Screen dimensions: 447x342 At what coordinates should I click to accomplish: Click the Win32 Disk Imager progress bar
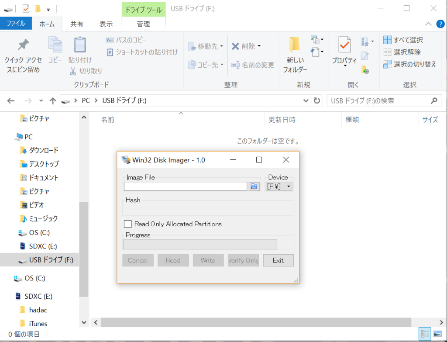(200, 245)
